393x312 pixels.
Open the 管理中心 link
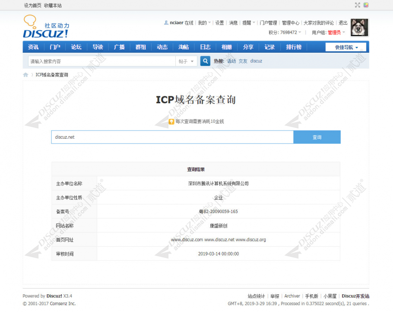[x=291, y=23]
